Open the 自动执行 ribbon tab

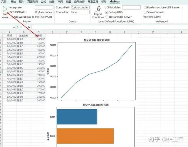(x=79, y=1)
